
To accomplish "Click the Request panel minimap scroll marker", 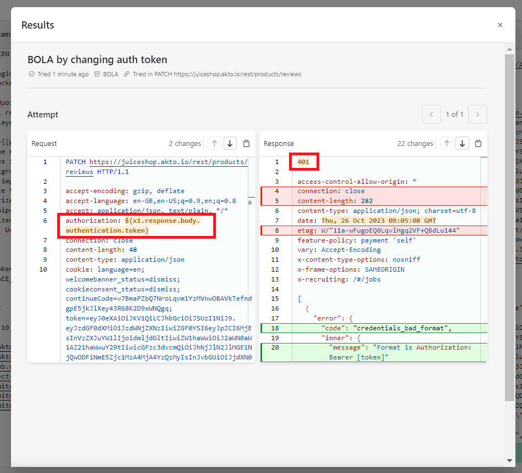I will point(250,202).
